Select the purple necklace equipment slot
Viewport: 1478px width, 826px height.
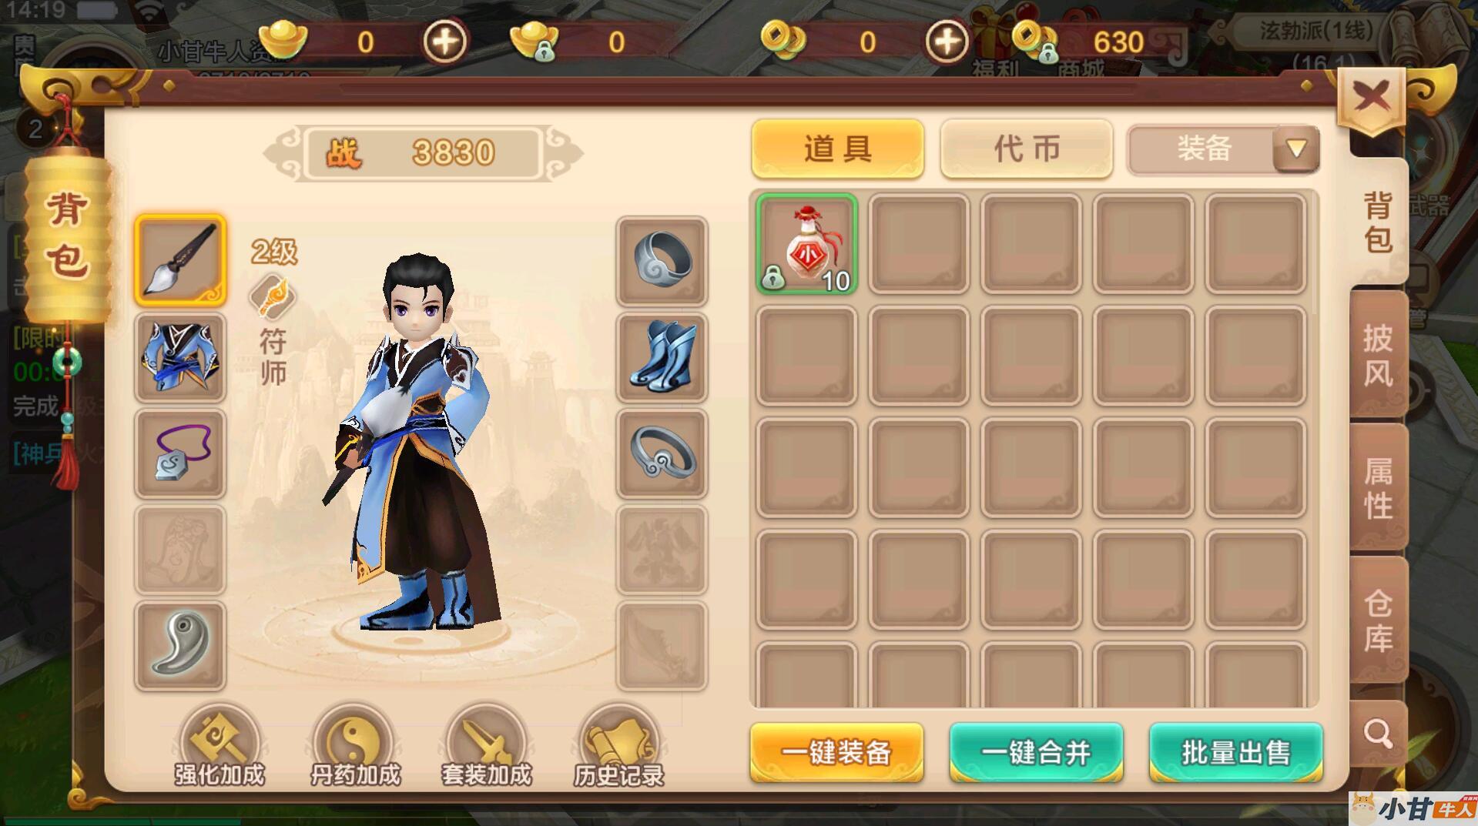coord(180,453)
